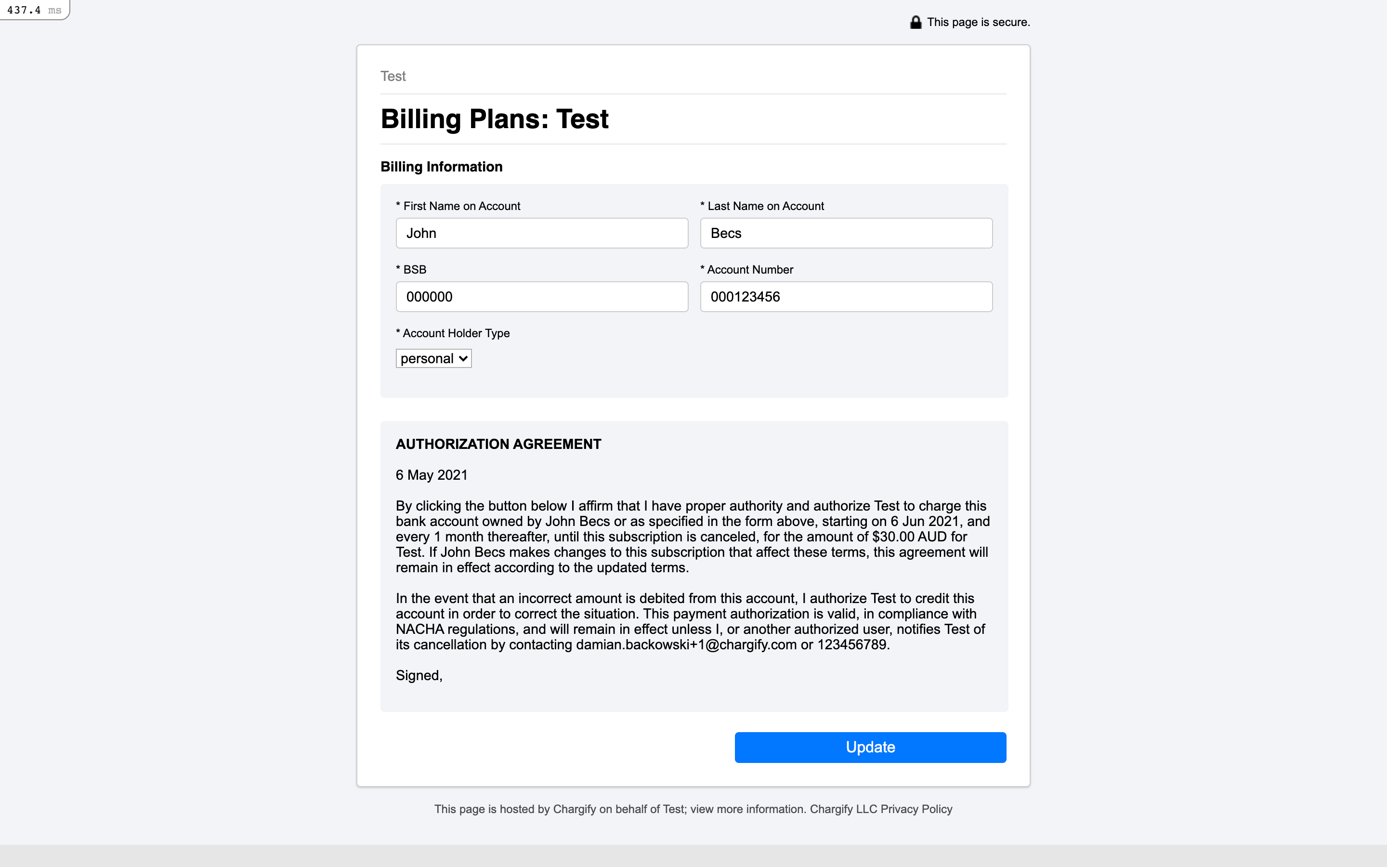
Task: Click the gray 'Test' site name header
Action: click(x=393, y=76)
